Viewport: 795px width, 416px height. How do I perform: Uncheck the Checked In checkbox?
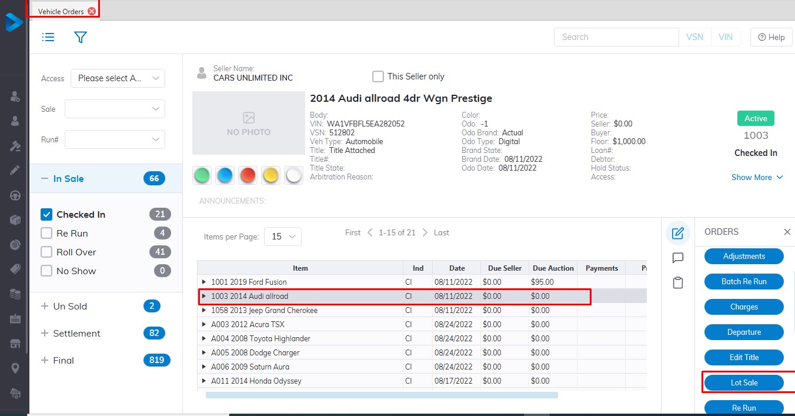(47, 214)
